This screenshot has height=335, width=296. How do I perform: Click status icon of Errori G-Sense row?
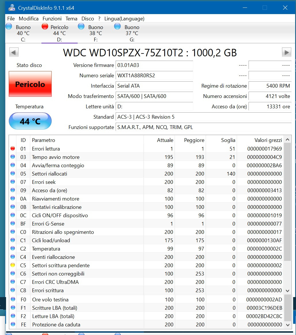[13, 223]
